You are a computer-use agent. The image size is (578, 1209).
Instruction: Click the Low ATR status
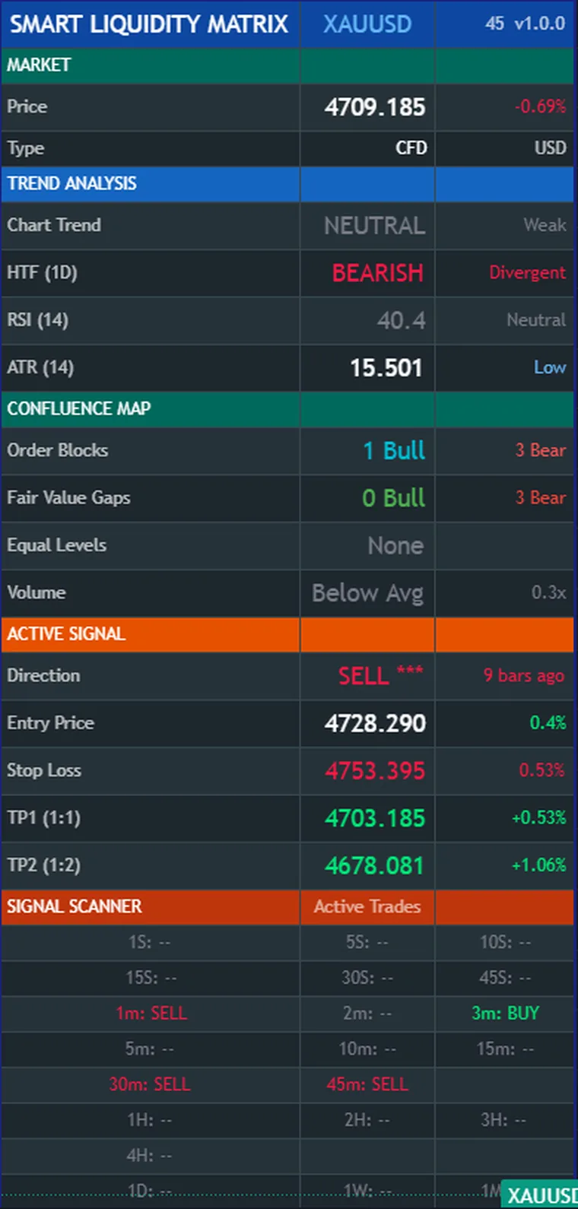[550, 367]
